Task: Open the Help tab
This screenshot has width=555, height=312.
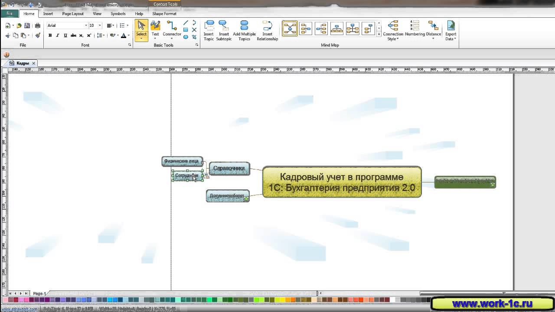Action: pyautogui.click(x=139, y=14)
